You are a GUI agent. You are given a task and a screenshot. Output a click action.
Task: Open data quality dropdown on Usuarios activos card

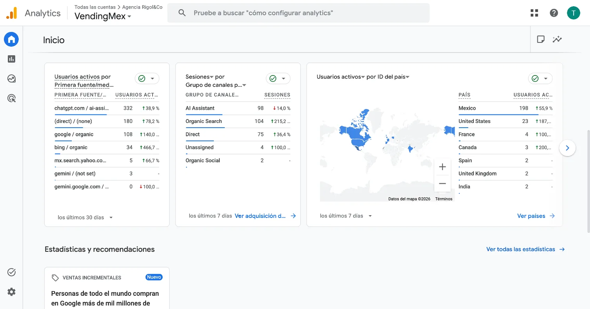tap(147, 79)
